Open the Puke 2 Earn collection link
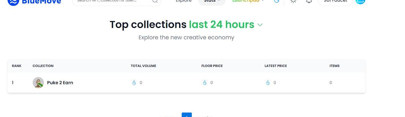Viewport: 405px width, 117px height. pyautogui.click(x=60, y=83)
